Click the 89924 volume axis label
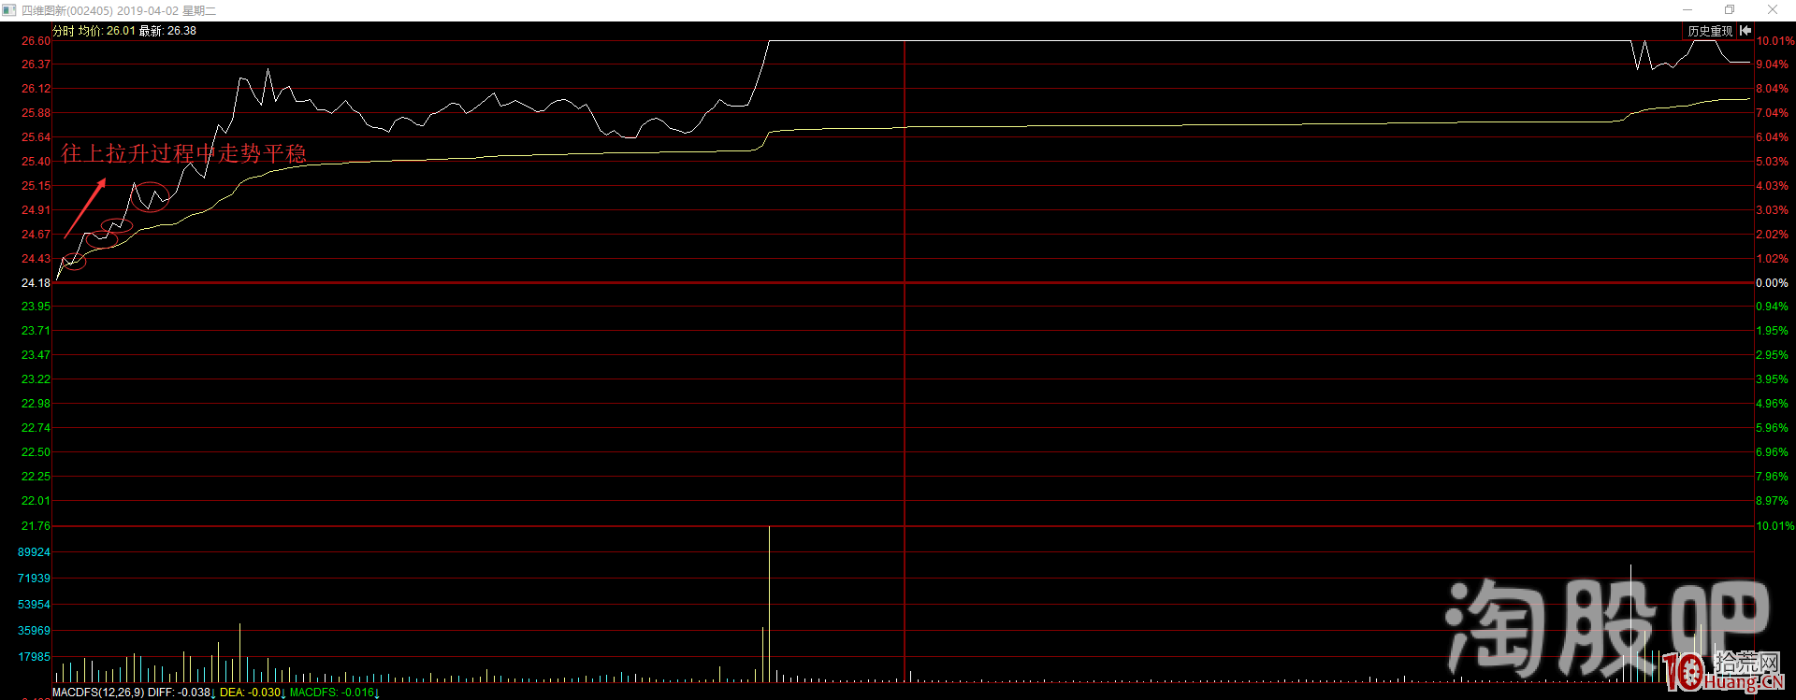Image resolution: width=1796 pixels, height=700 pixels. 35,552
